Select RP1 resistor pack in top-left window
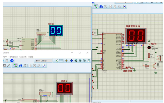164x103 pixels. pos(41,33)
